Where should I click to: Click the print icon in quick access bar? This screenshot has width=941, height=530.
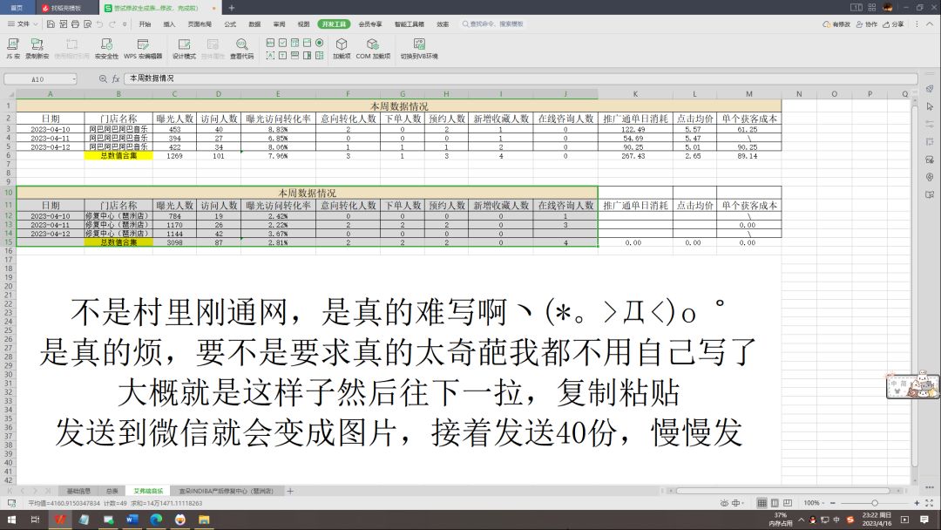(75, 24)
